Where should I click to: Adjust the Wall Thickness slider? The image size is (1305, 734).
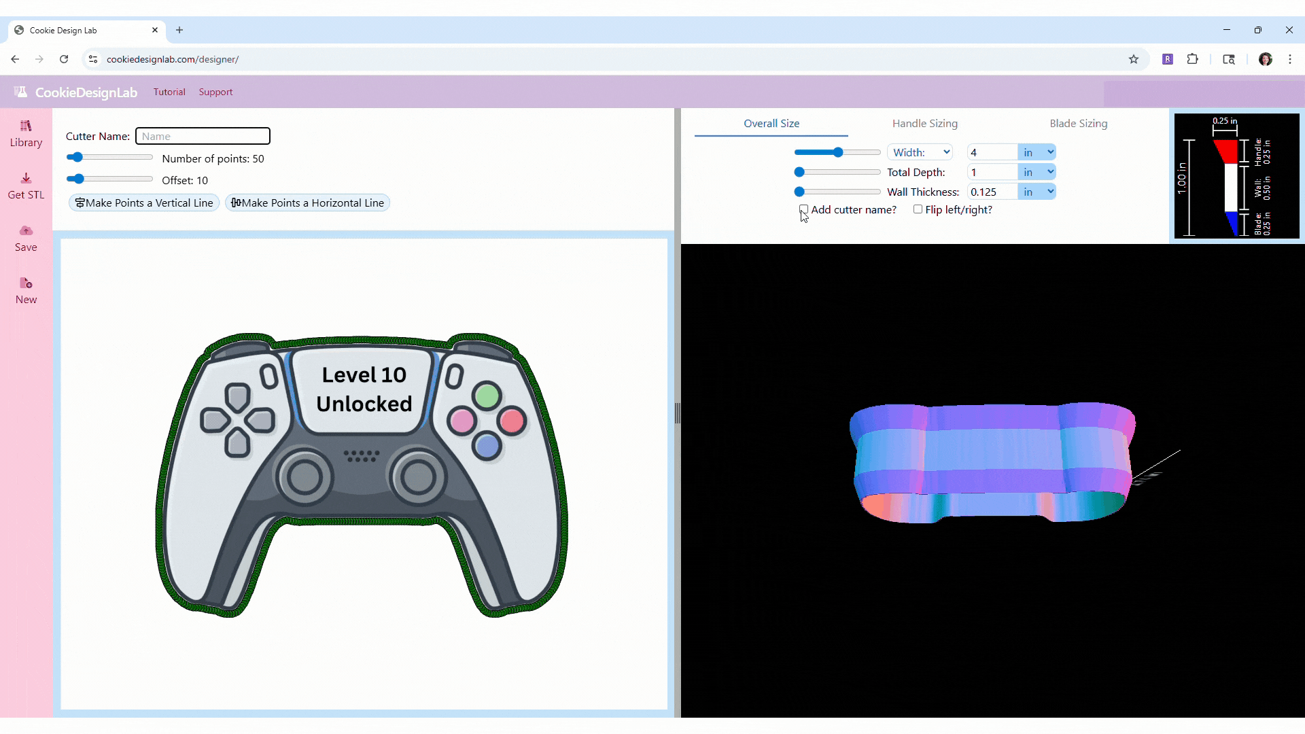[837, 192]
